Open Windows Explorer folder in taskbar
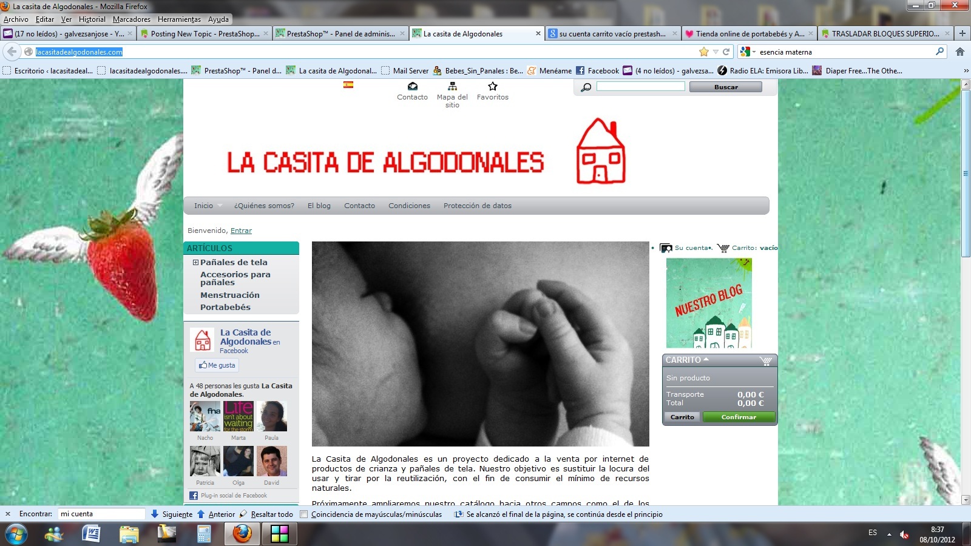Image resolution: width=971 pixels, height=546 pixels. [129, 534]
